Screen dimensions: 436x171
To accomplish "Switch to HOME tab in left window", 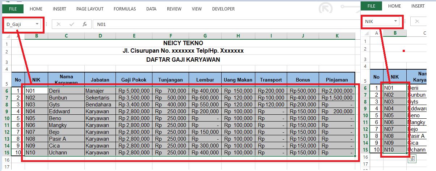I will pos(36,9).
